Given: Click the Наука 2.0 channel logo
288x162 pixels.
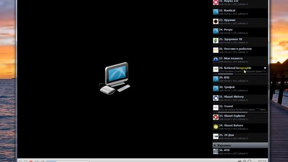Looking at the screenshot, I should coord(216,2).
